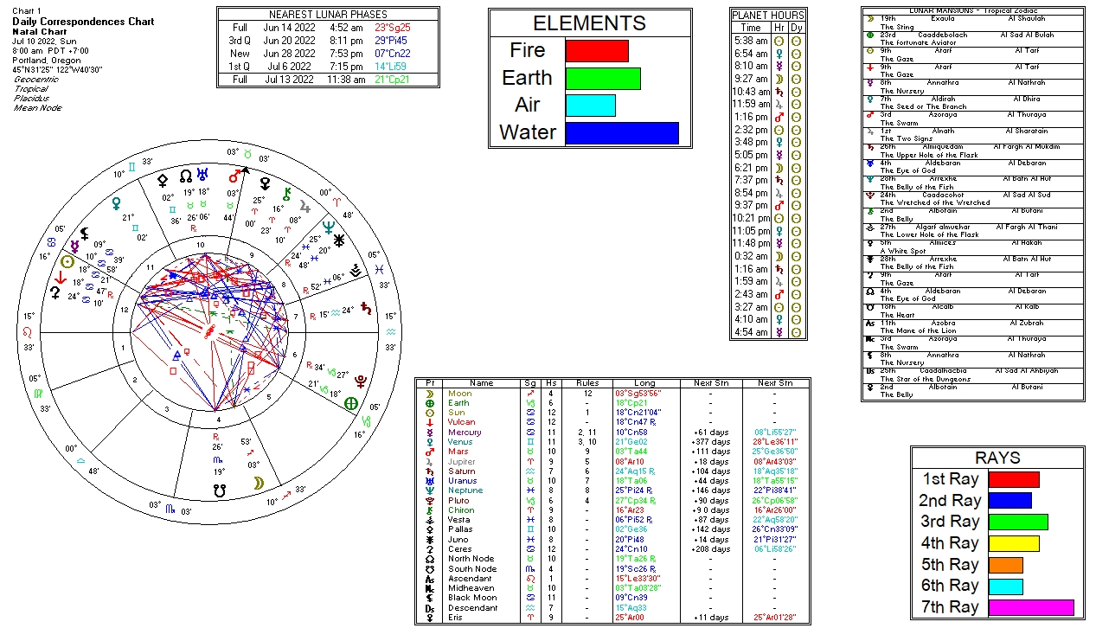Screen dimensions: 1096x641
Task: Click the gray Jupiter glyph in the wheel
Action: [x=304, y=207]
